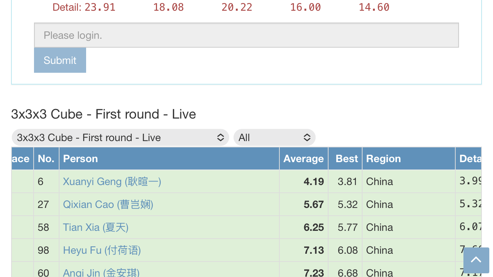Click the up-down arrows on All selector
This screenshot has height=277, width=493.
[307, 138]
